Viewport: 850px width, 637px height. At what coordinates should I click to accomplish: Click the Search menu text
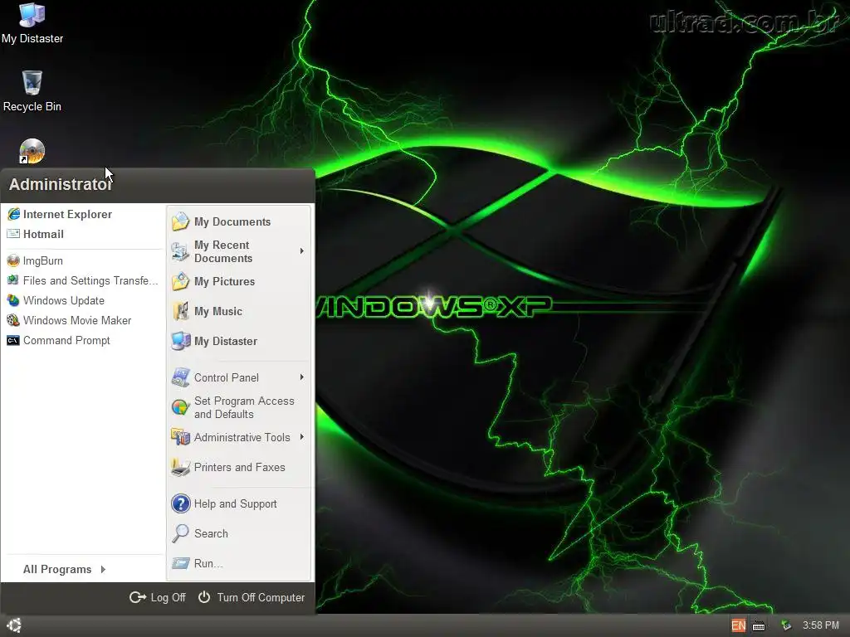(x=211, y=533)
